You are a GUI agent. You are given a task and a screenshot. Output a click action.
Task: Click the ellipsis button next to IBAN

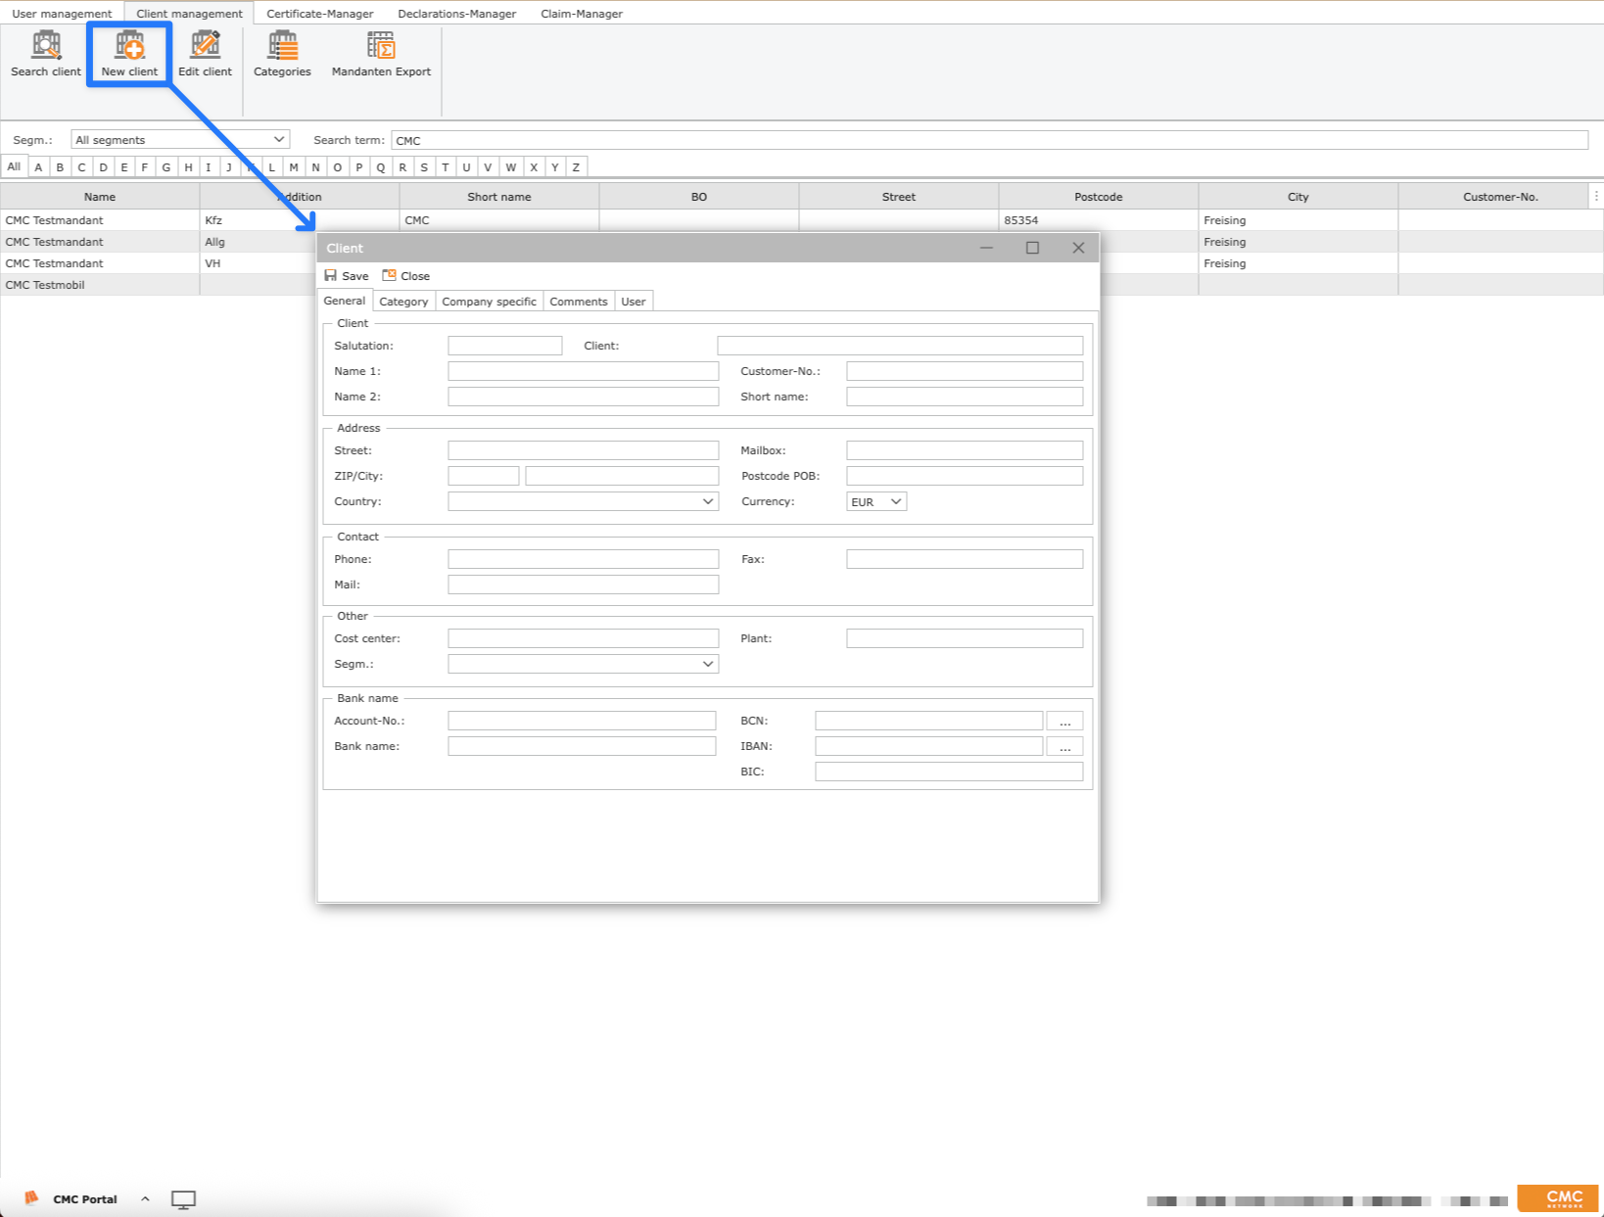pyautogui.click(x=1064, y=747)
